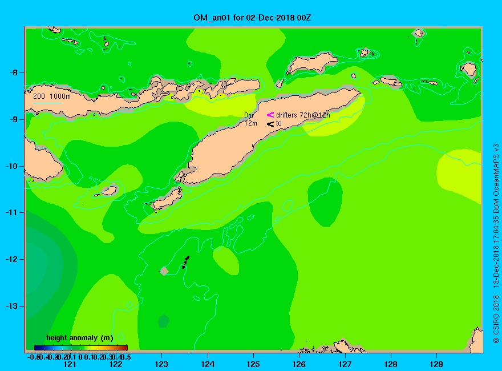Click latitude label -13
Viewport: 502px width, 371px height.
click(11, 306)
